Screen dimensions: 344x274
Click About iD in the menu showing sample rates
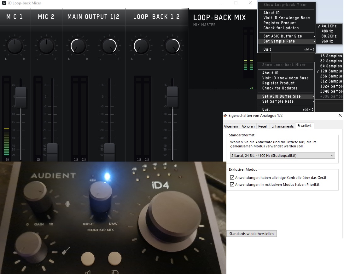point(287,13)
